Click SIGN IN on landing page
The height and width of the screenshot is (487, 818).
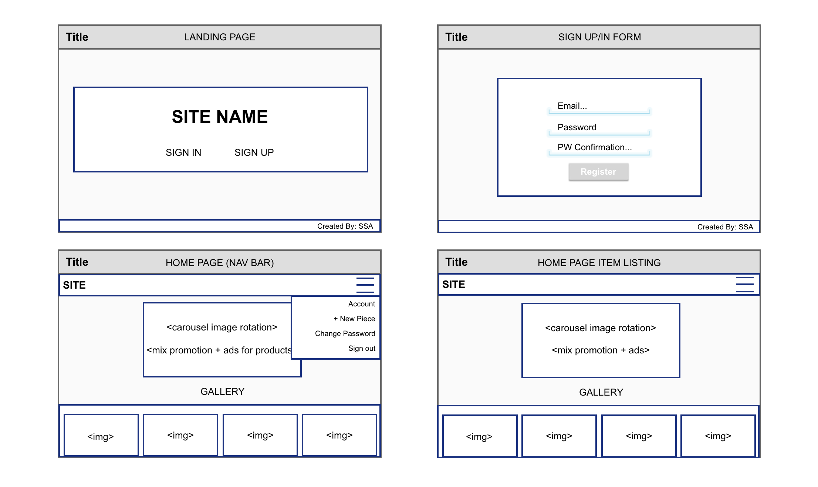click(183, 152)
